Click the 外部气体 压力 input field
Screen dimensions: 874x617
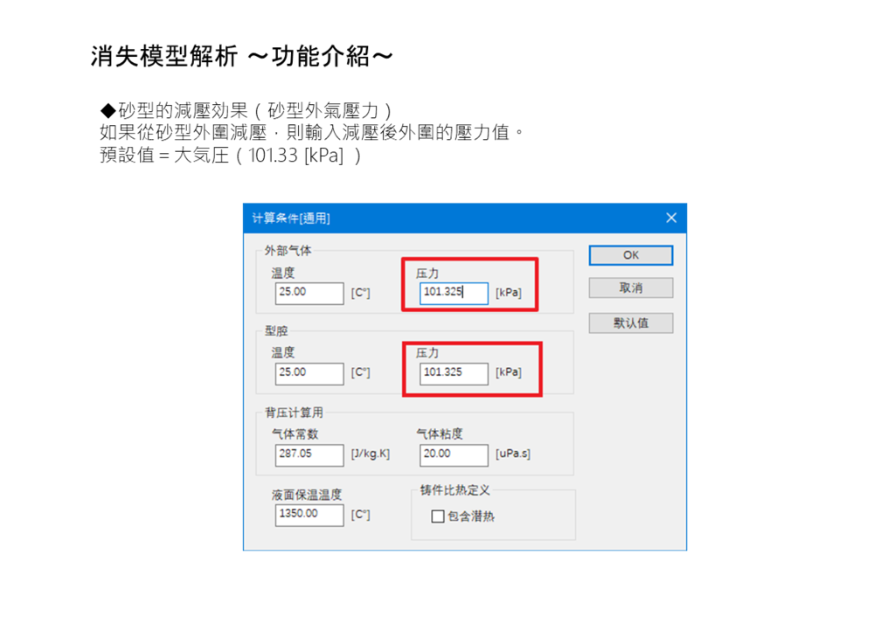pyautogui.click(x=453, y=293)
